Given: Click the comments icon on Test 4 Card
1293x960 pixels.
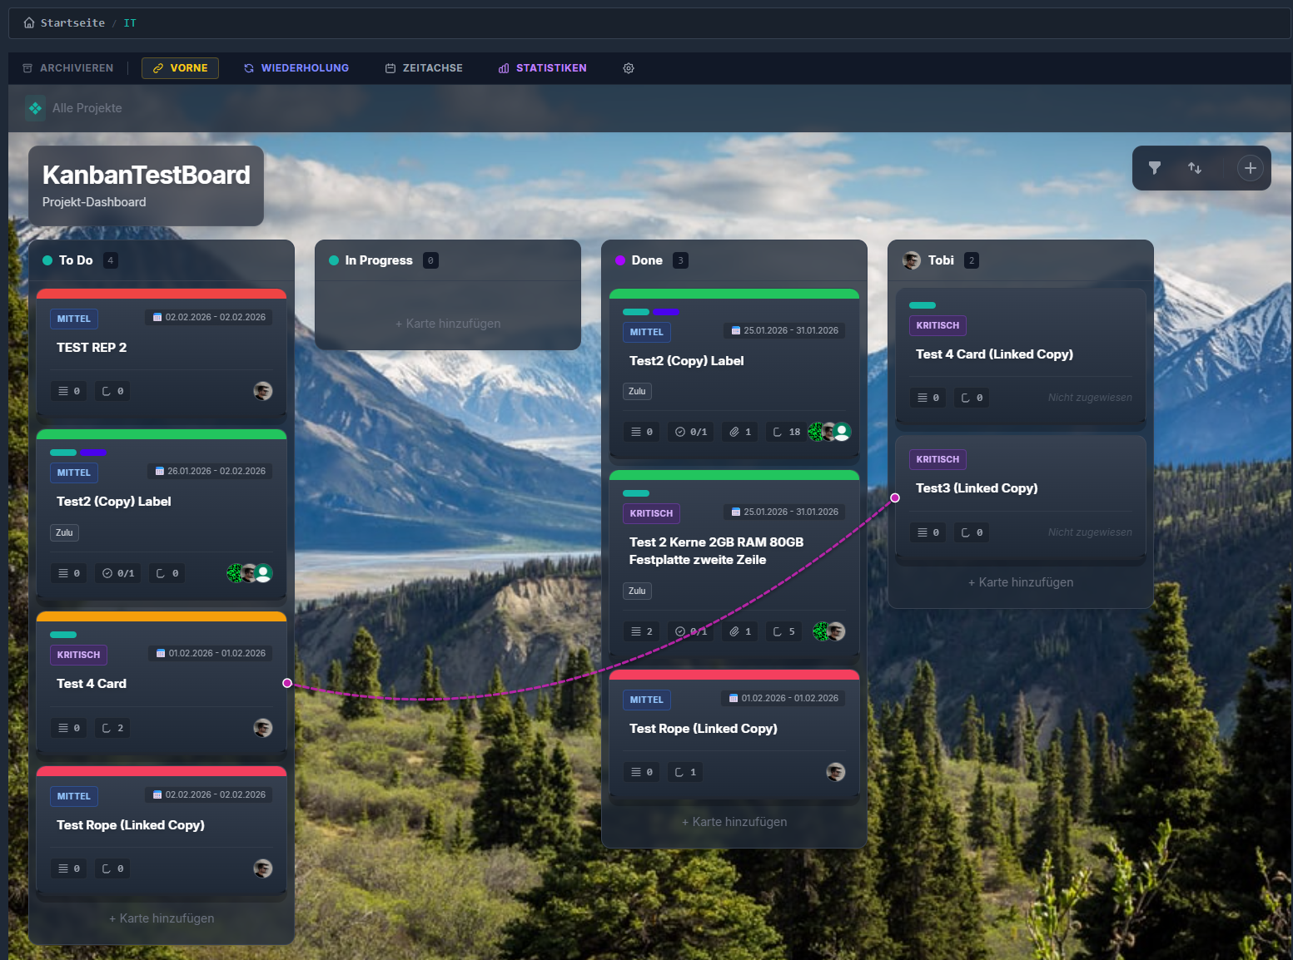Looking at the screenshot, I should click(112, 727).
